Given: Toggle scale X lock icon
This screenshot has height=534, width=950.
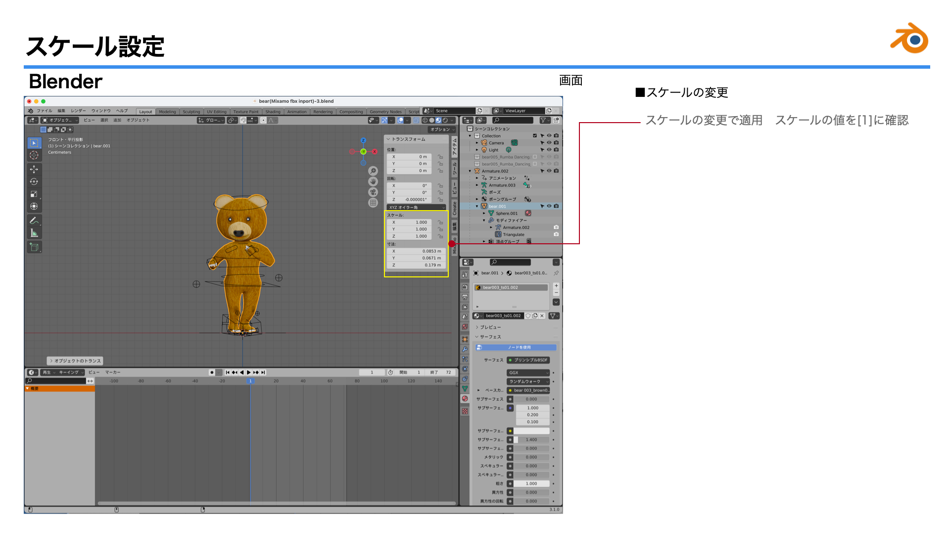Looking at the screenshot, I should (440, 222).
